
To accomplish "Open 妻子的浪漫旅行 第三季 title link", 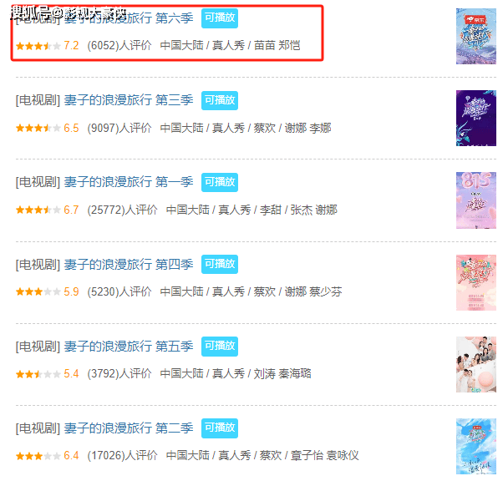I will [129, 100].
